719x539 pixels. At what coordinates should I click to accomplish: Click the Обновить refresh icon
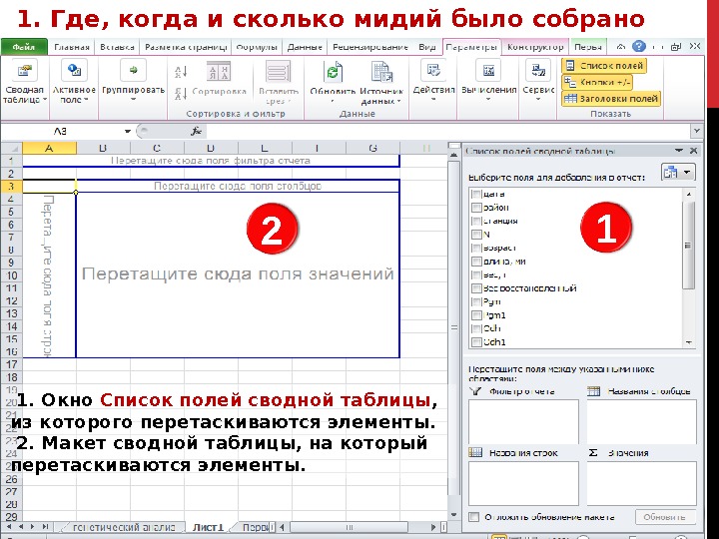point(333,72)
